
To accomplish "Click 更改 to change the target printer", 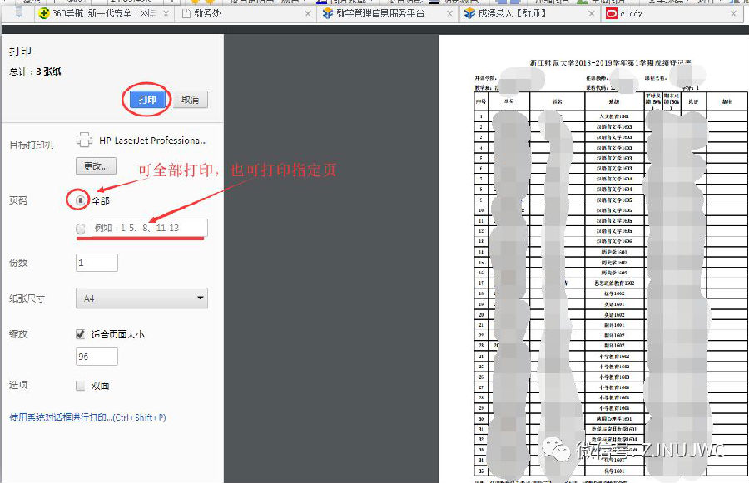I will pos(97,166).
